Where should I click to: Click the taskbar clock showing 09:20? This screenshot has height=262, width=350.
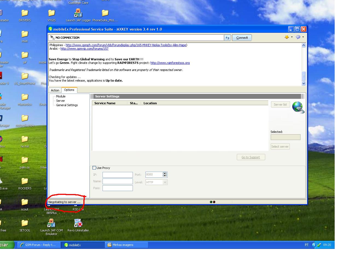pyautogui.click(x=327, y=245)
